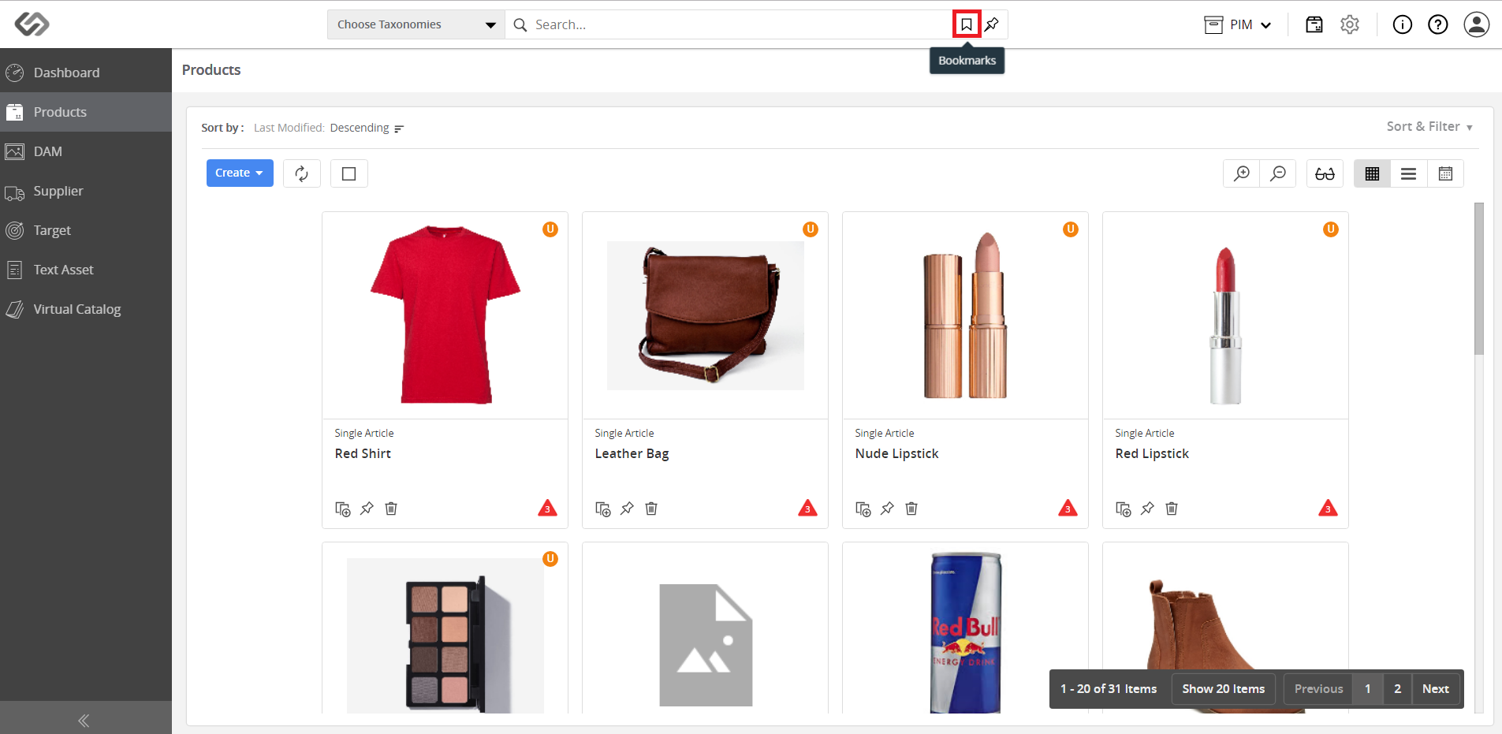Image resolution: width=1502 pixels, height=734 pixels.
Task: Open the Red Bull can product thumbnail
Action: point(966,632)
